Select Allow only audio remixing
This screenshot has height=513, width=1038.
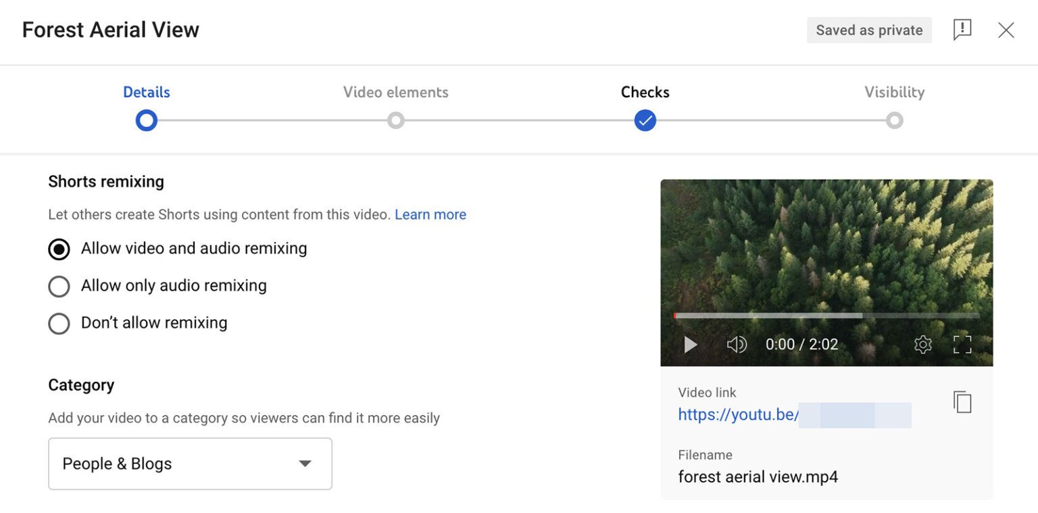pyautogui.click(x=59, y=286)
